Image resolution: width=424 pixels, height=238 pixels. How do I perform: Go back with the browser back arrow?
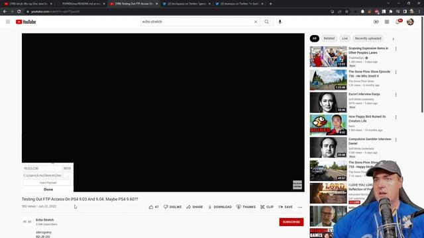click(x=5, y=12)
